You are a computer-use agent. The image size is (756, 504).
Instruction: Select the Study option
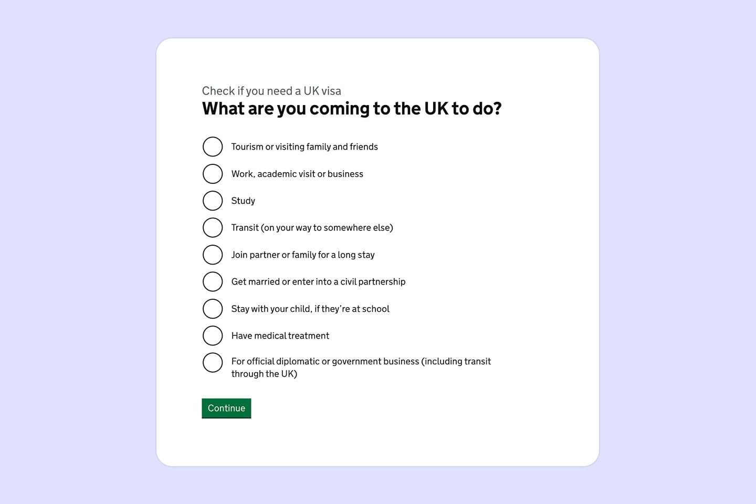point(213,200)
